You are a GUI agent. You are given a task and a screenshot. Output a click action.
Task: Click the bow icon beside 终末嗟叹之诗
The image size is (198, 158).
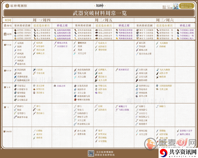click(x=75, y=124)
